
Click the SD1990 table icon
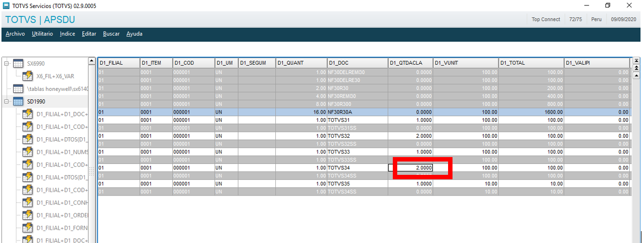18,102
